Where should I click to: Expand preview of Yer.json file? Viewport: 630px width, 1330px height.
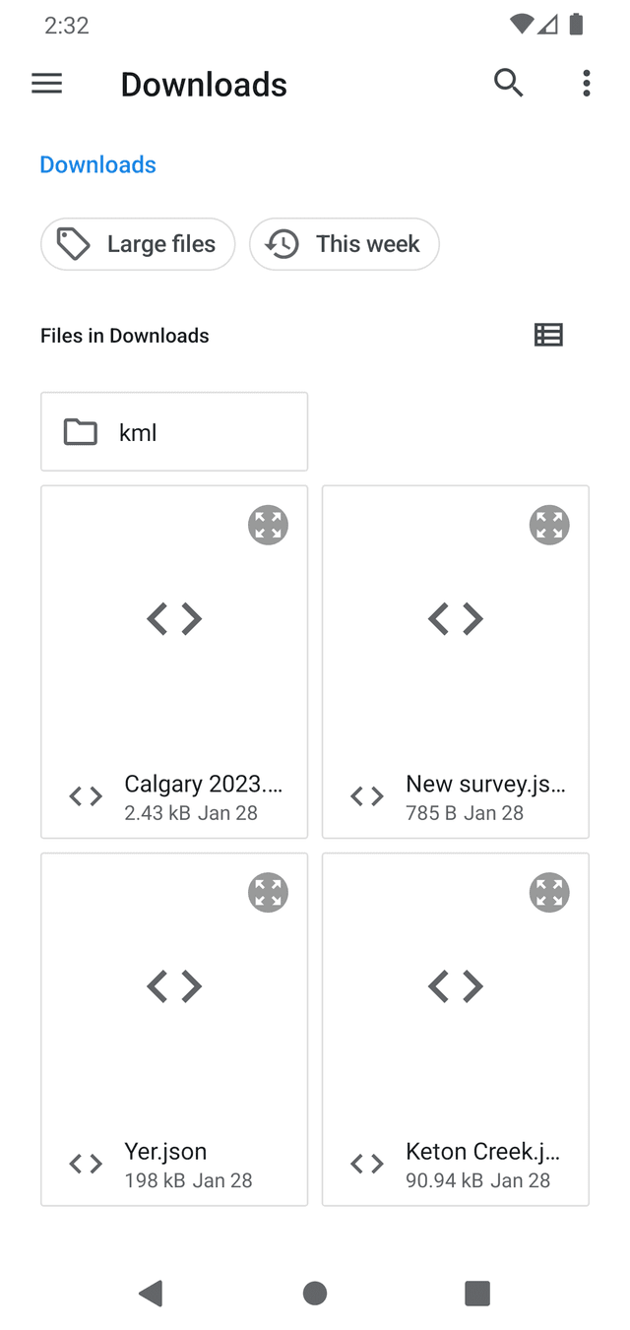(x=268, y=893)
